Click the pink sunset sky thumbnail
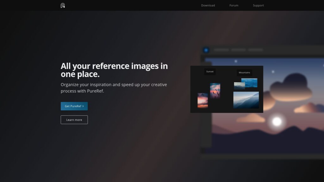Screen dimensions: 324x182 pos(202,100)
